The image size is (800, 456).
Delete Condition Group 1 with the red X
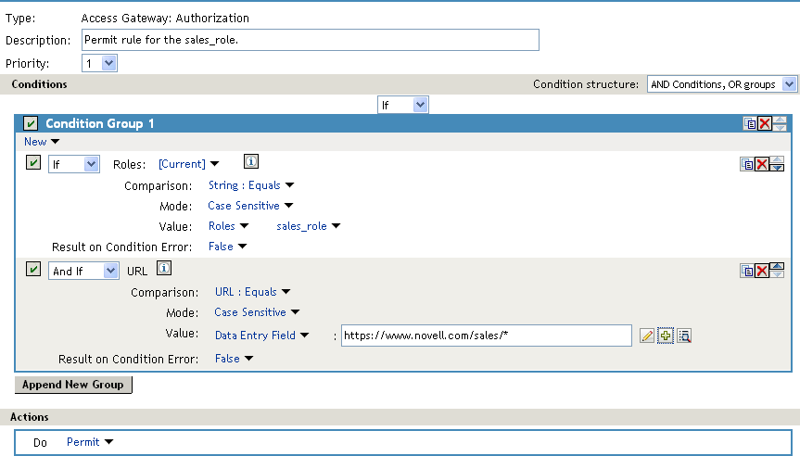coord(764,123)
